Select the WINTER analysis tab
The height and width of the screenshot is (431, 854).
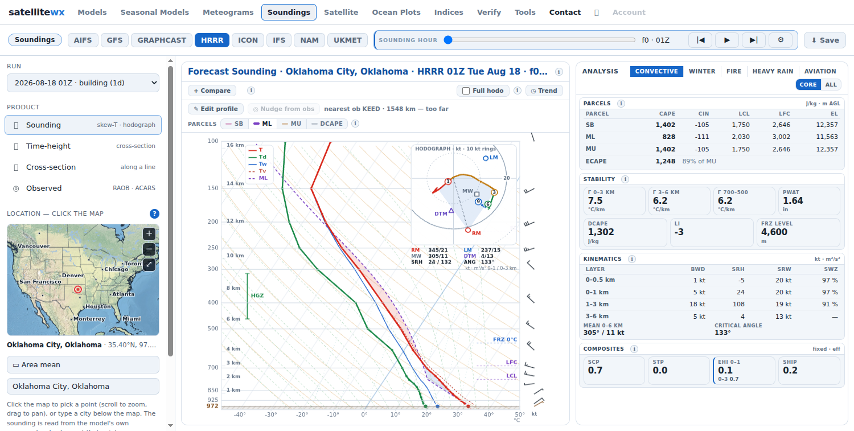point(702,71)
